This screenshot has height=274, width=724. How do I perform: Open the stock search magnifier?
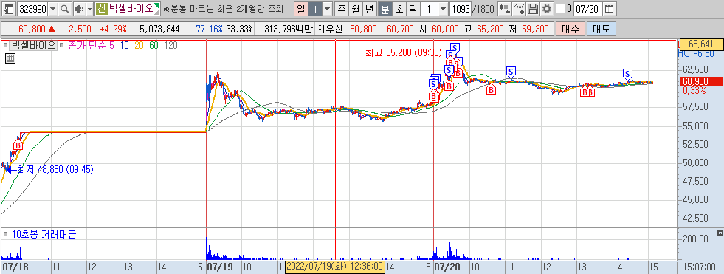point(65,8)
